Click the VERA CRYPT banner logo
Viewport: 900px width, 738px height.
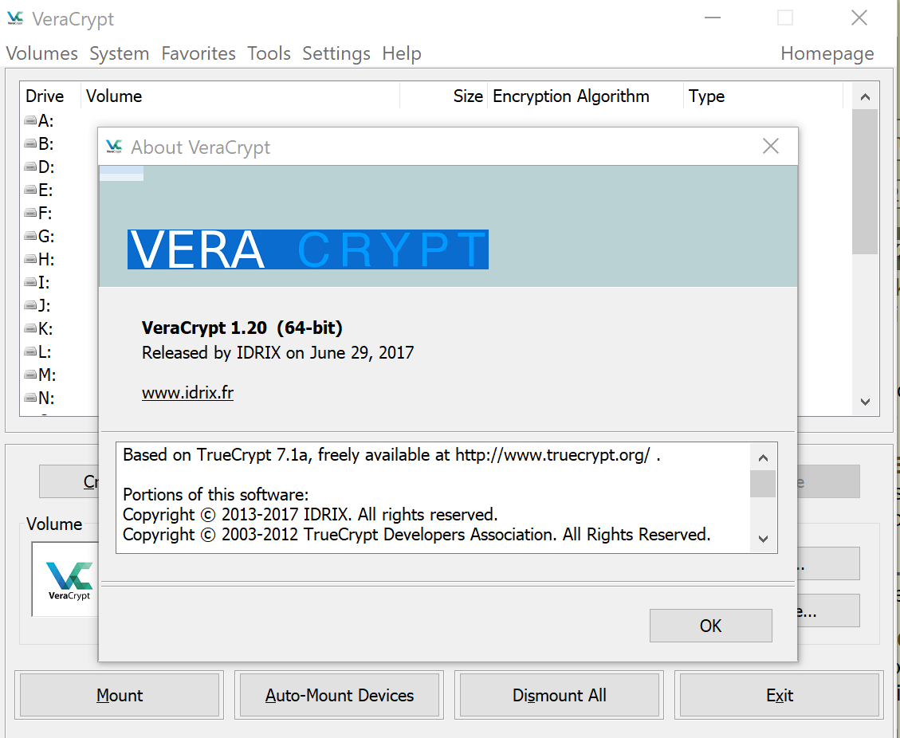pos(309,249)
